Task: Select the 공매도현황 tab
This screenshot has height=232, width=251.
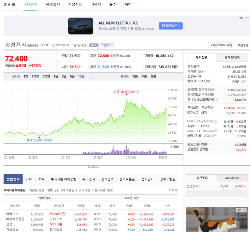Action: pos(168,179)
